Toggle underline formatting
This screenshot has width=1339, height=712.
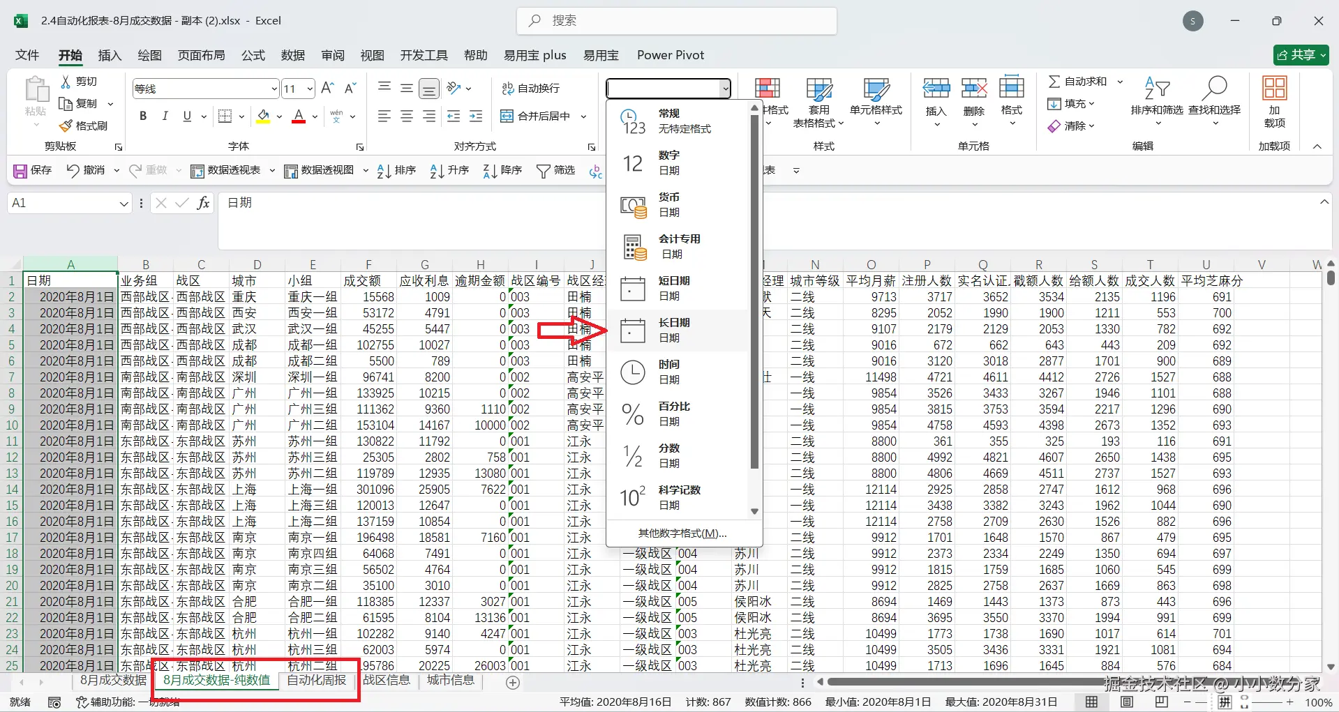187,116
